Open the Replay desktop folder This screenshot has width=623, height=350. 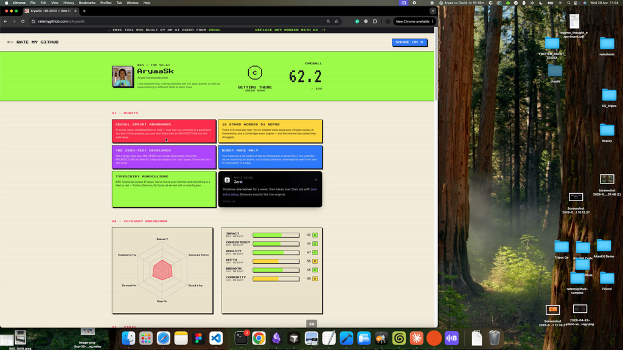coord(607,130)
